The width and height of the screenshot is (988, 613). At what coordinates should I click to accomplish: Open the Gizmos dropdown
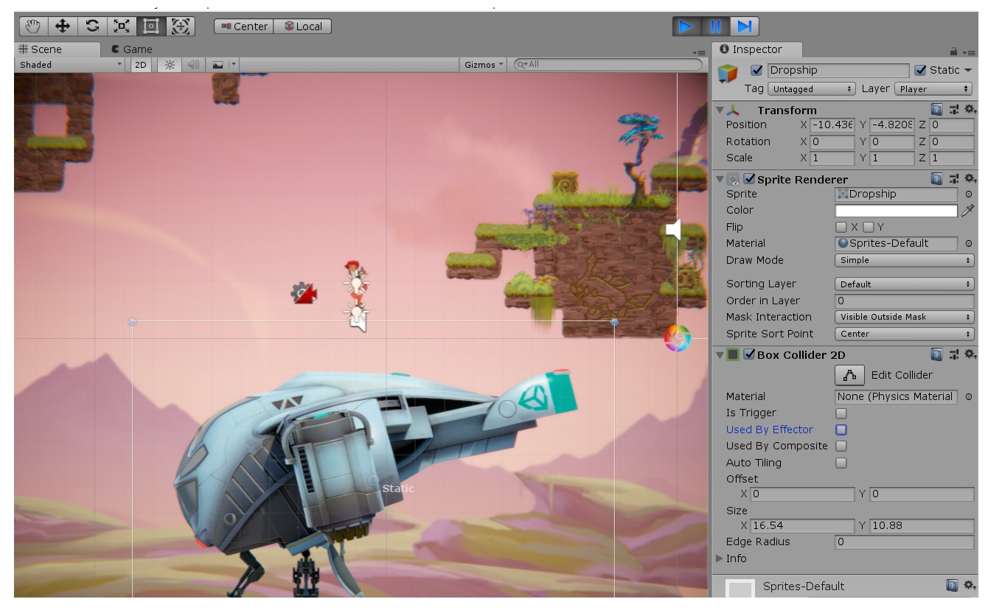[484, 65]
